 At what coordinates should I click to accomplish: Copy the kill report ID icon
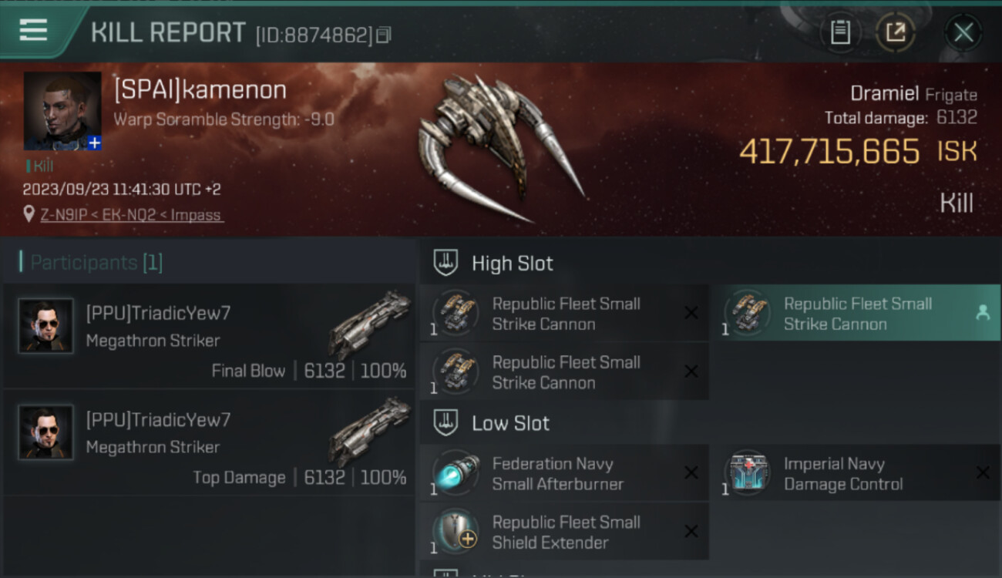tap(383, 35)
